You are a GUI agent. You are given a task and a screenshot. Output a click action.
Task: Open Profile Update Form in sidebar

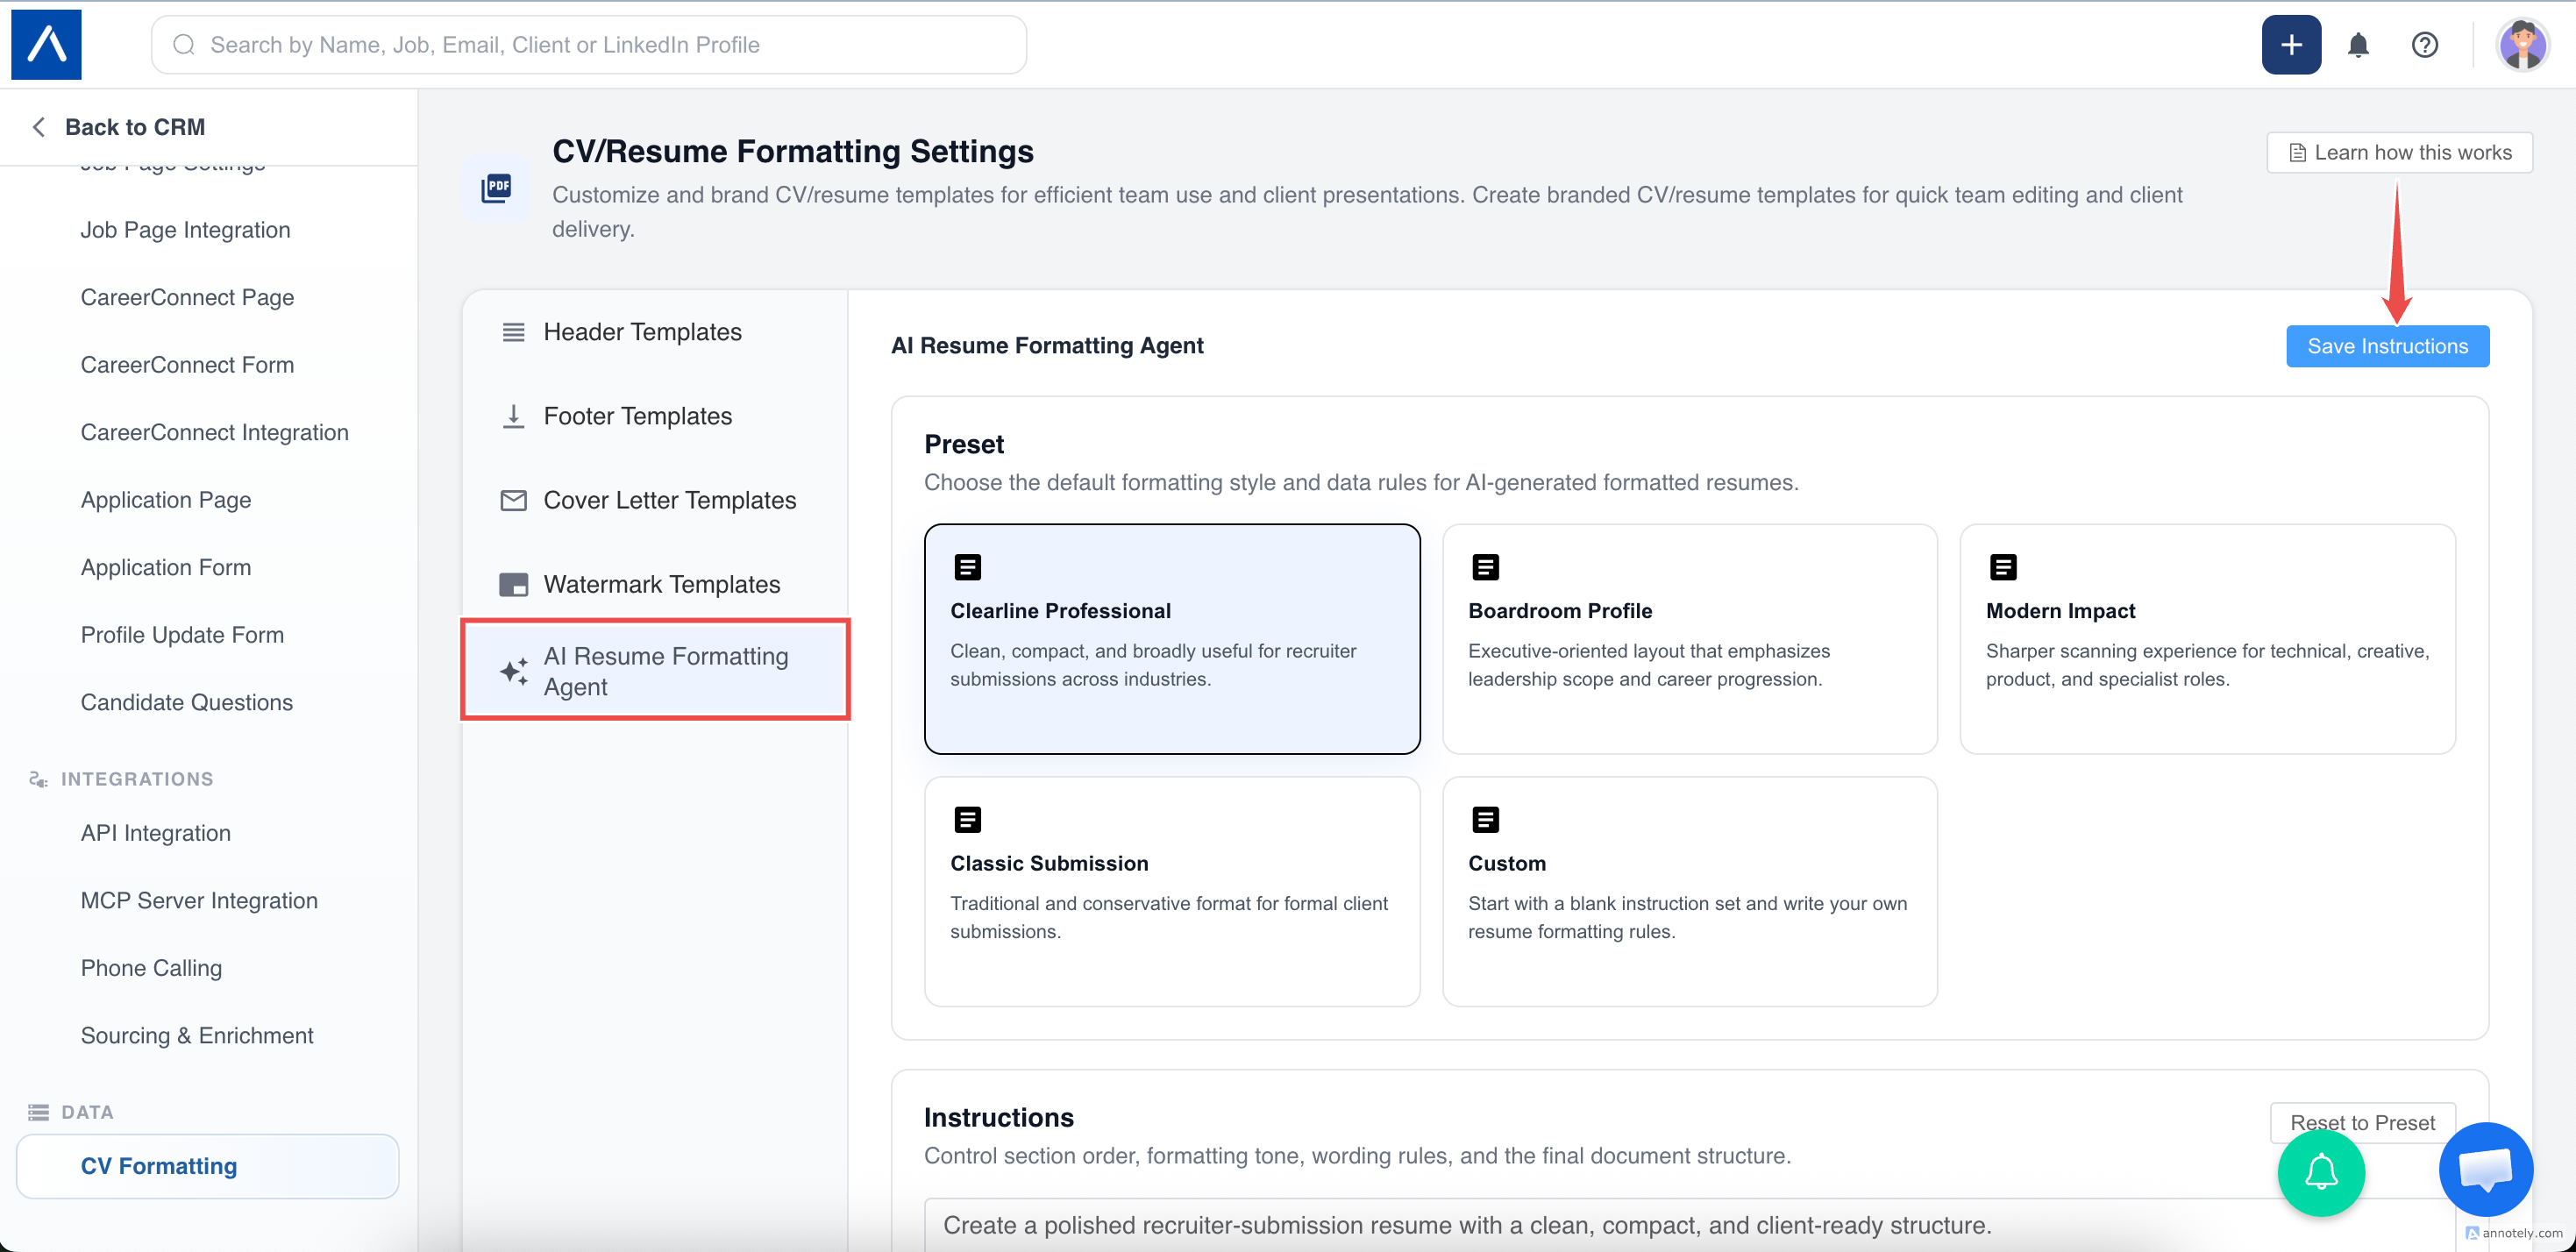point(182,635)
